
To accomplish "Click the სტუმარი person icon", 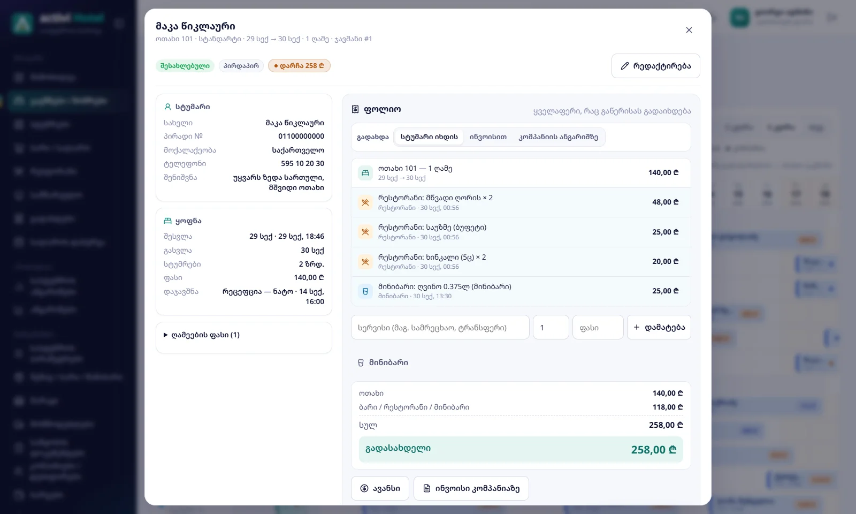I will (167, 107).
